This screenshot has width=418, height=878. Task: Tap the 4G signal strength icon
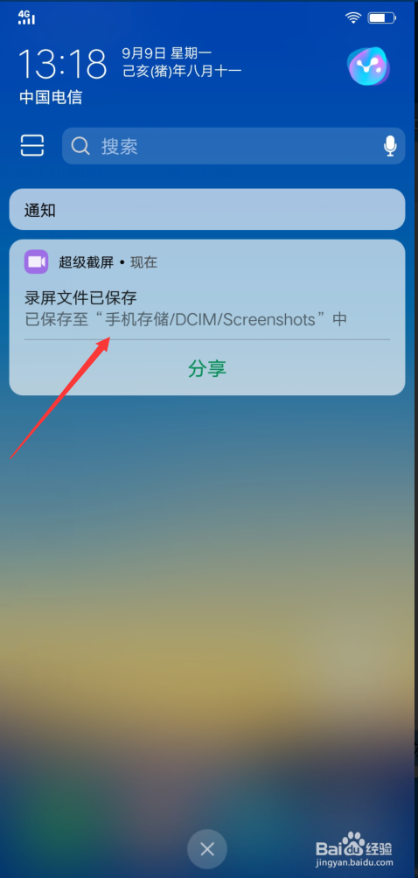tap(26, 17)
